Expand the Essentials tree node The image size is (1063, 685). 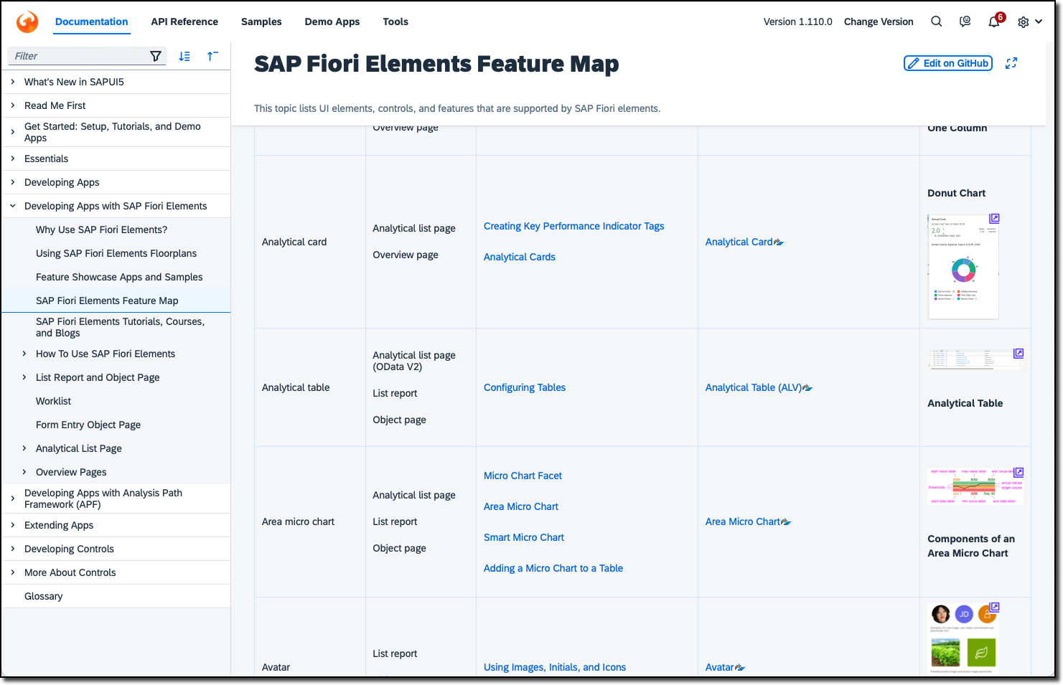point(13,159)
